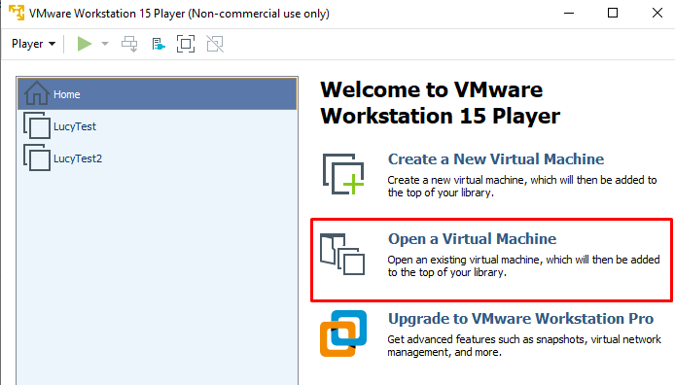Minimize the VMware Player window
This screenshot has height=385, width=675.
[x=569, y=13]
